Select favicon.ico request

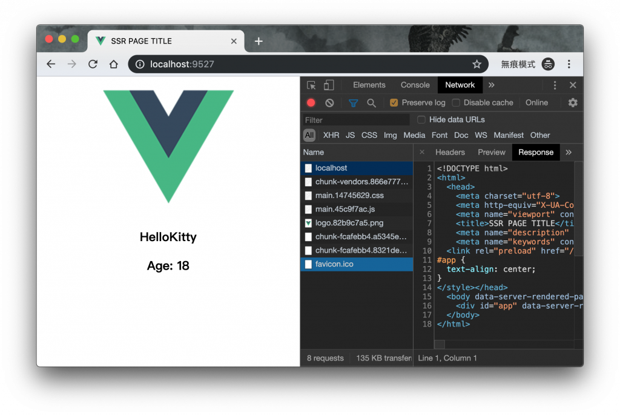357,264
